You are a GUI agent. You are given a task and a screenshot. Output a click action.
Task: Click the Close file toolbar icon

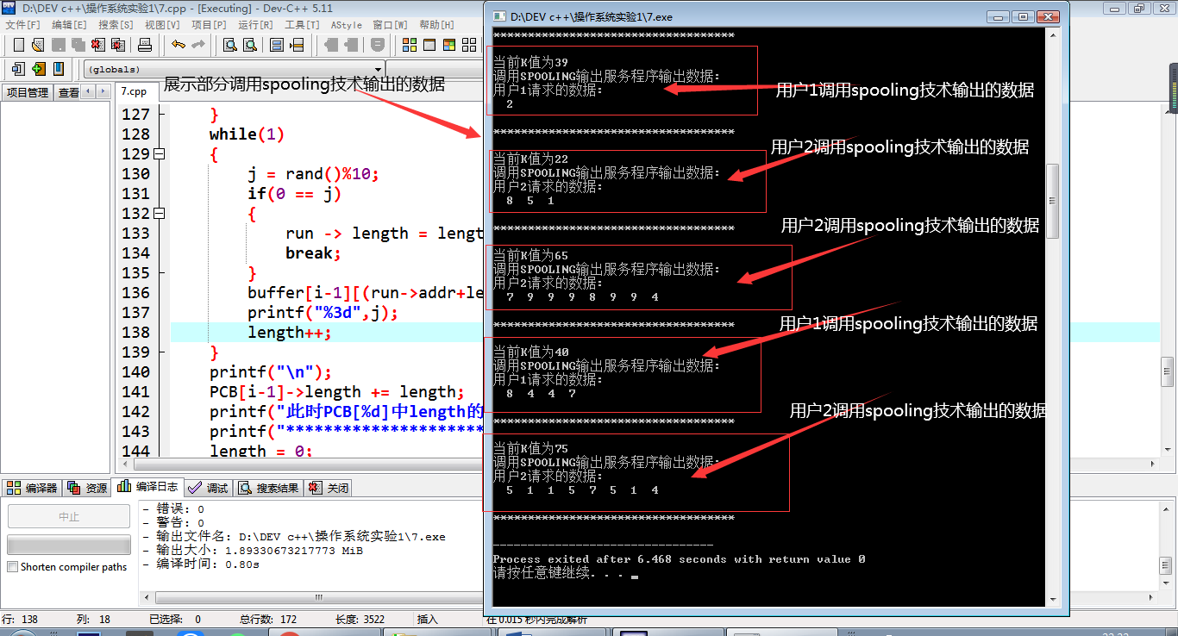[97, 45]
